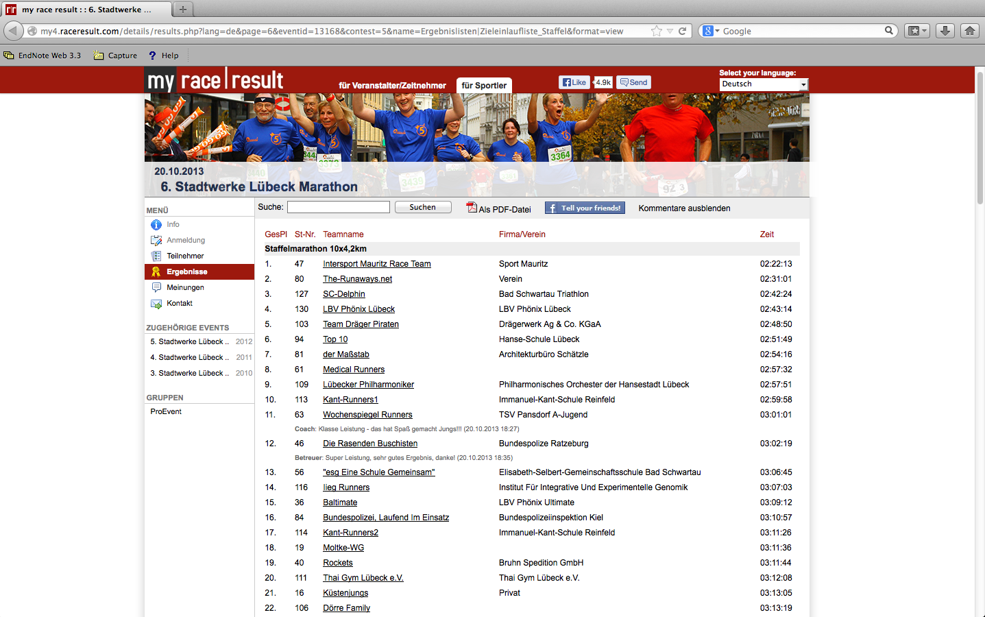Image resolution: width=985 pixels, height=617 pixels.
Task: Open Dörre Family team link
Action: tap(346, 608)
